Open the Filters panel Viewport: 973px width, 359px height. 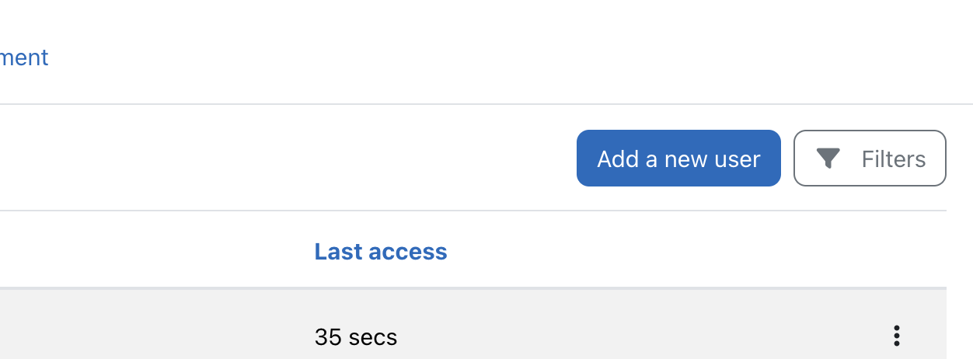(x=870, y=159)
